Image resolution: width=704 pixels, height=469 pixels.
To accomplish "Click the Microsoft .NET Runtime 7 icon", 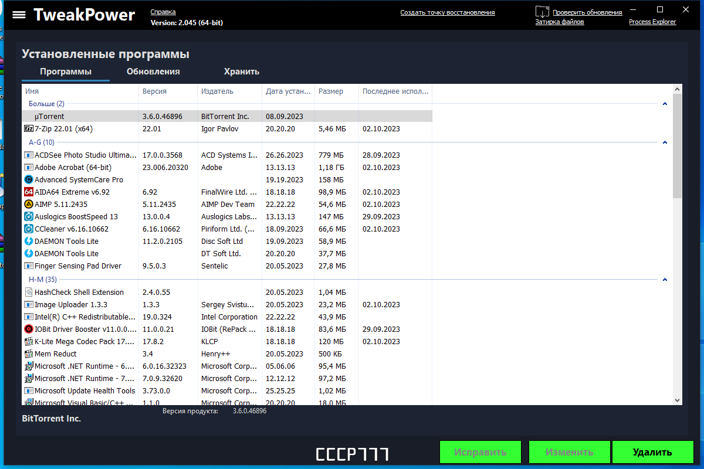I will (x=29, y=379).
